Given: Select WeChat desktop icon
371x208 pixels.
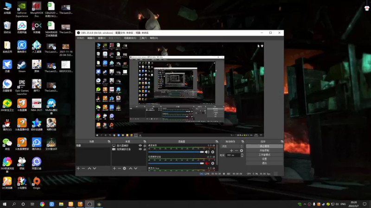Looking at the screenshot, I should (x=7, y=144).
